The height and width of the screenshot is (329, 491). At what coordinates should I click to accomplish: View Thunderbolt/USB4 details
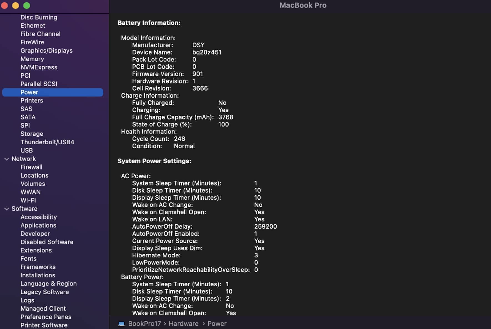pos(47,142)
